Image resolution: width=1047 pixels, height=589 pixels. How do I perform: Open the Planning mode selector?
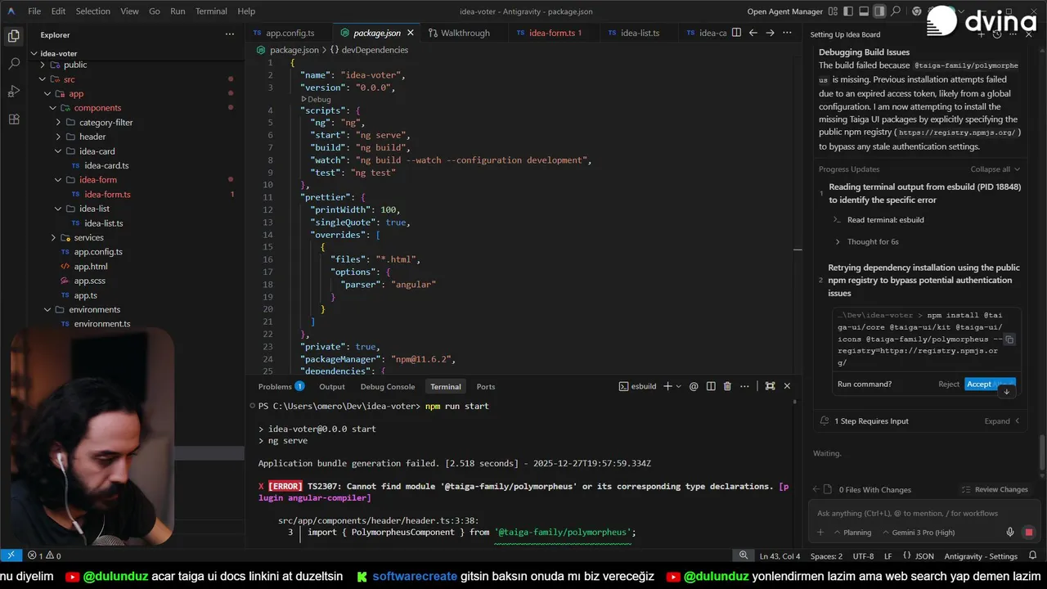pyautogui.click(x=852, y=533)
